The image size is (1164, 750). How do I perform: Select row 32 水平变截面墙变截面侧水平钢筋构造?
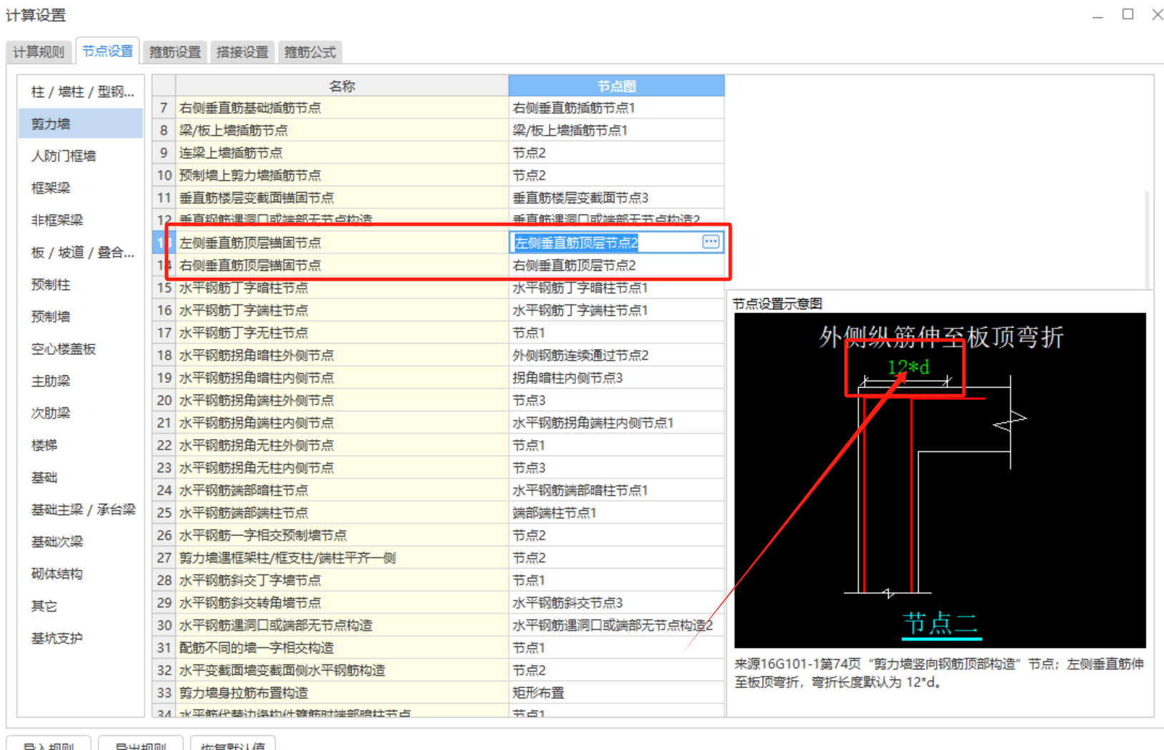pyautogui.click(x=342, y=670)
